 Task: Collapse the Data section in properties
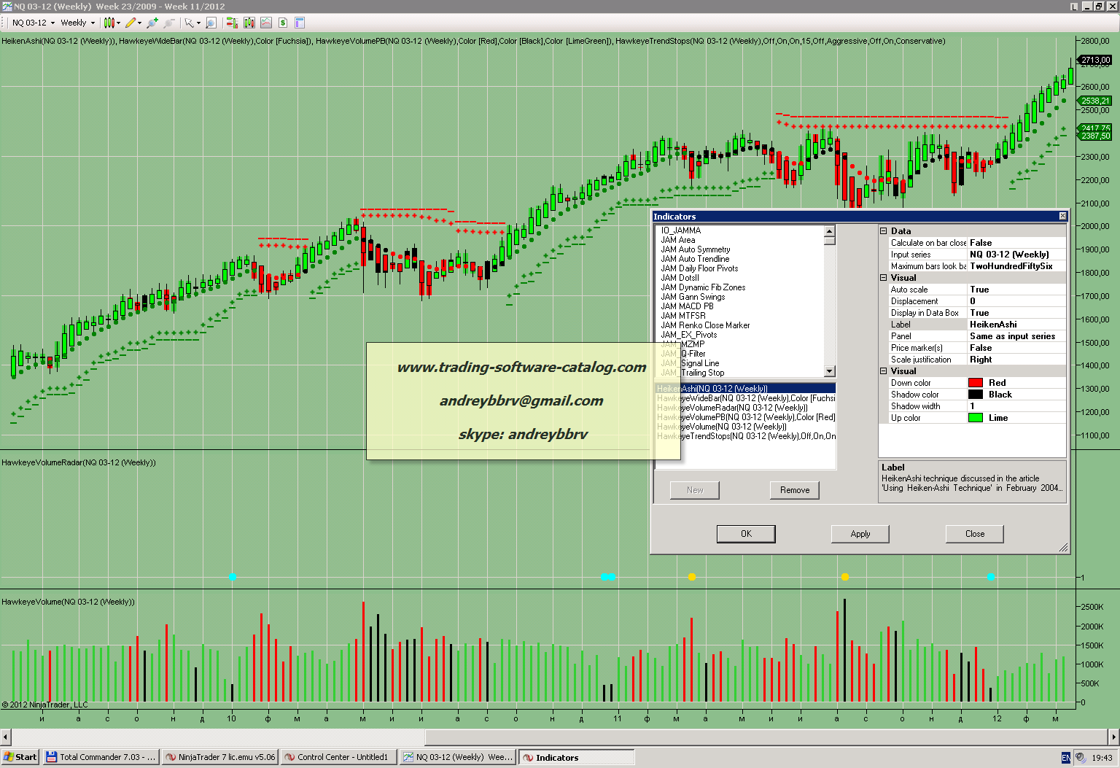[x=884, y=231]
